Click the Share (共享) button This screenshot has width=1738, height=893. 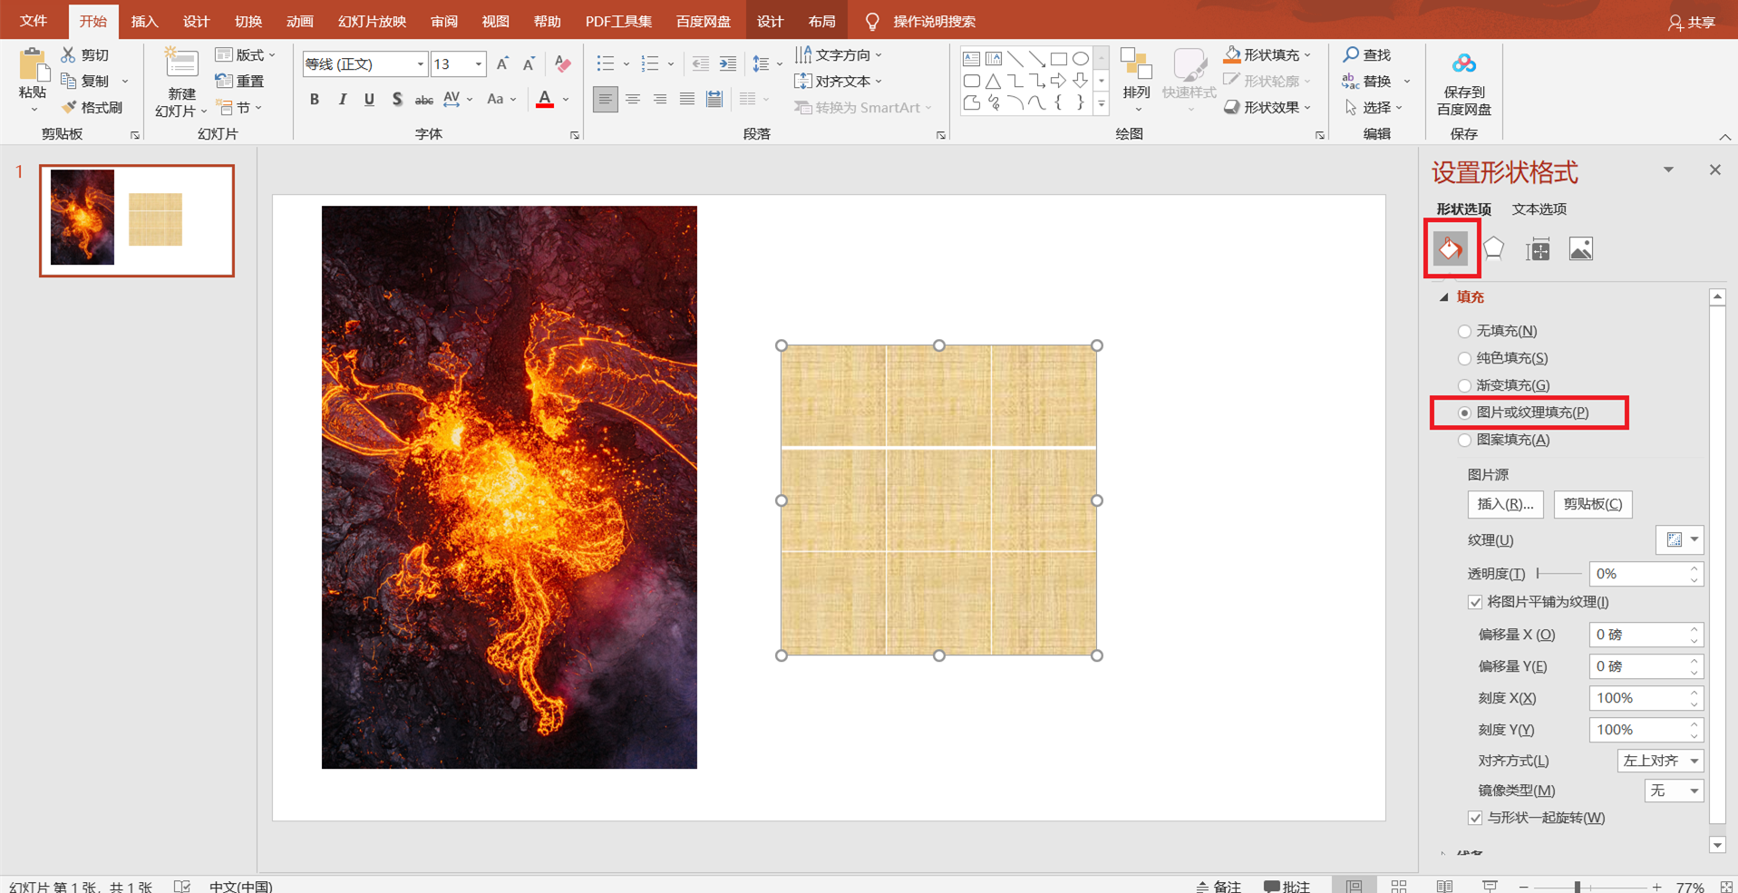pyautogui.click(x=1692, y=22)
